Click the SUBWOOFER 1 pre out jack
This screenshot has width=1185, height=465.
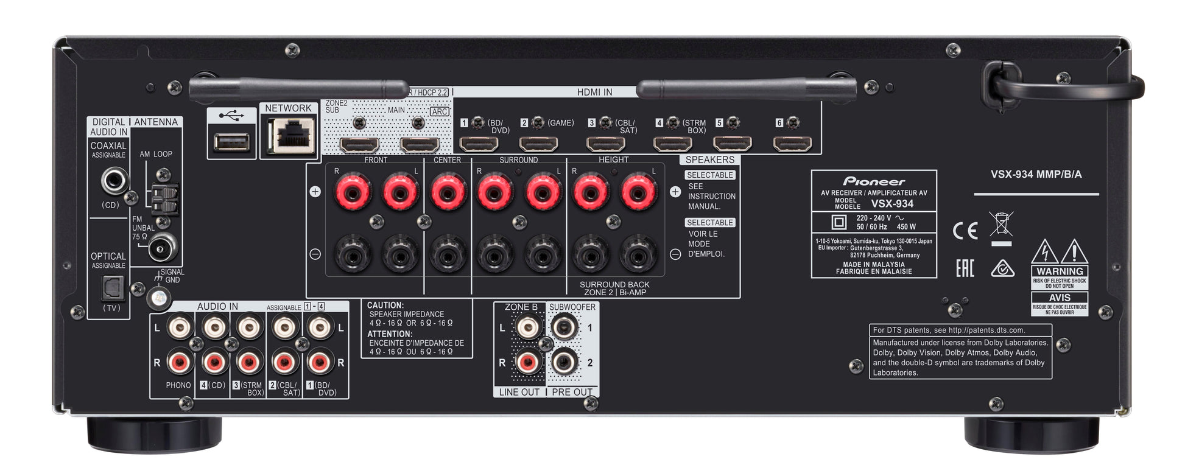[564, 327]
